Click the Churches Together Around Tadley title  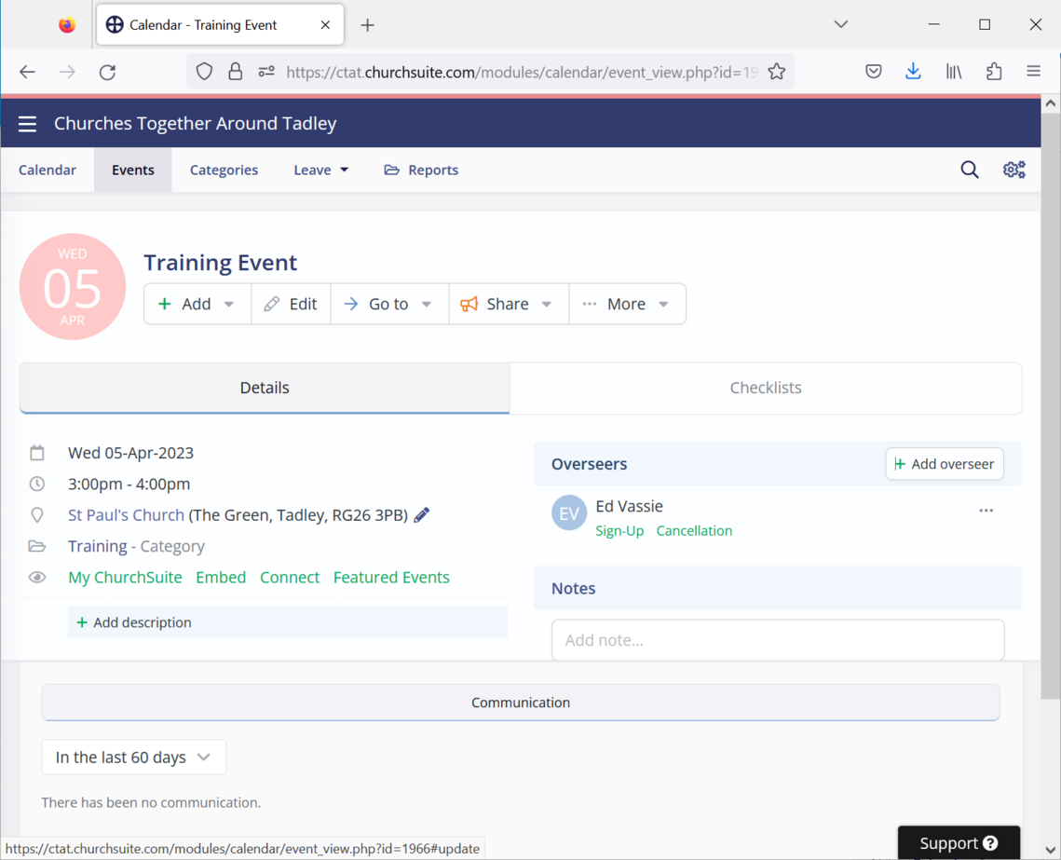tap(195, 124)
